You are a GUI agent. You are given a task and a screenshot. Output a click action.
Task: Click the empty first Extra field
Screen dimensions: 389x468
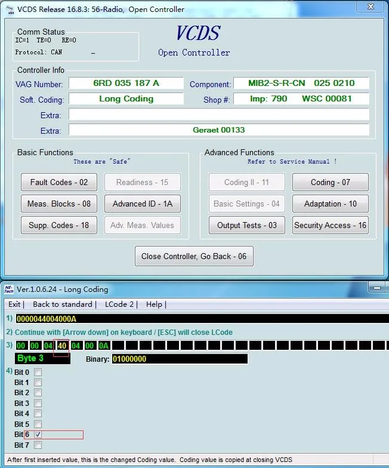219,114
